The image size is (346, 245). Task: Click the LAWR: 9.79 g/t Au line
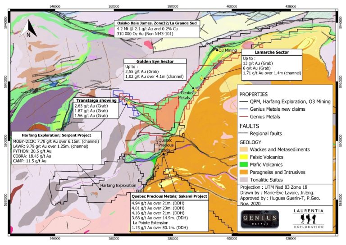pos(50,146)
